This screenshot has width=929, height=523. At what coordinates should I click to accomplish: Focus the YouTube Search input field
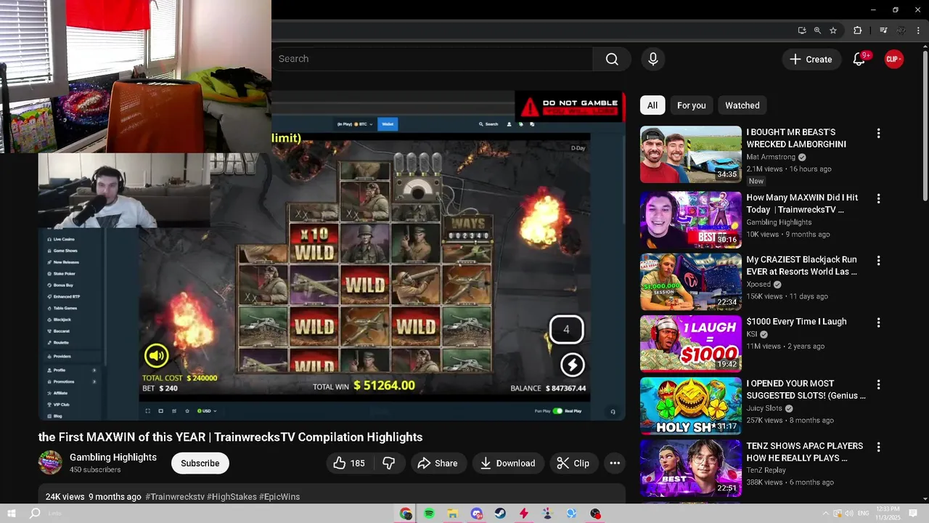pyautogui.click(x=432, y=59)
